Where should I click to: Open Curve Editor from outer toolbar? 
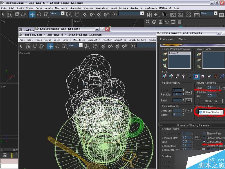[x=173, y=14]
